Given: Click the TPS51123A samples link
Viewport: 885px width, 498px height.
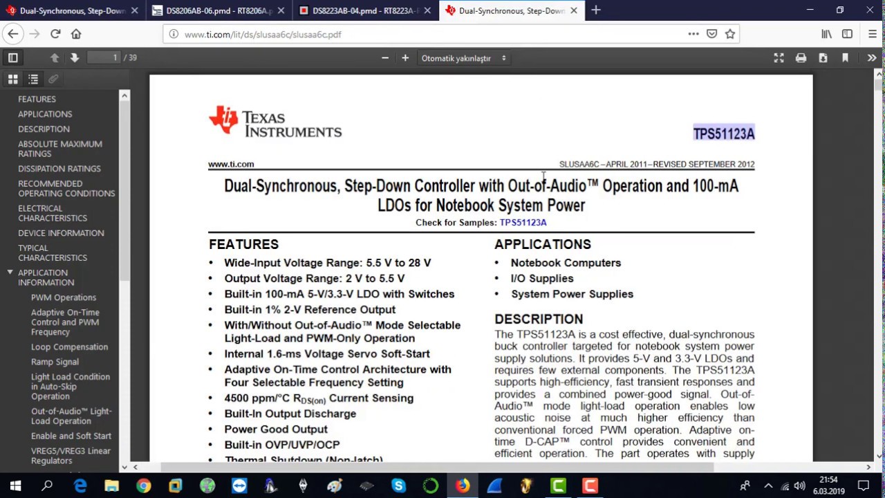Looking at the screenshot, I should point(523,223).
